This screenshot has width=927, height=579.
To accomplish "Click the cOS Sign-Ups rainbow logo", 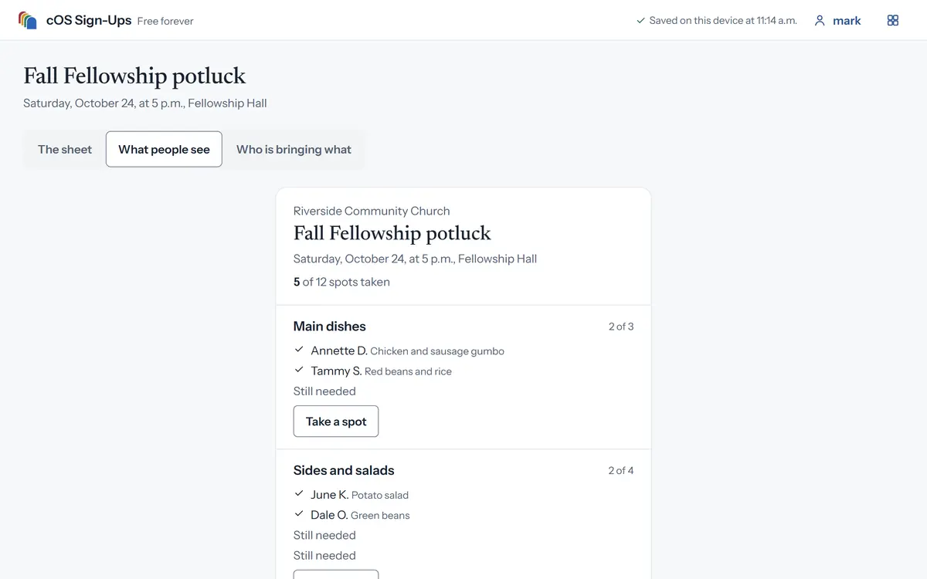I will tap(28, 21).
